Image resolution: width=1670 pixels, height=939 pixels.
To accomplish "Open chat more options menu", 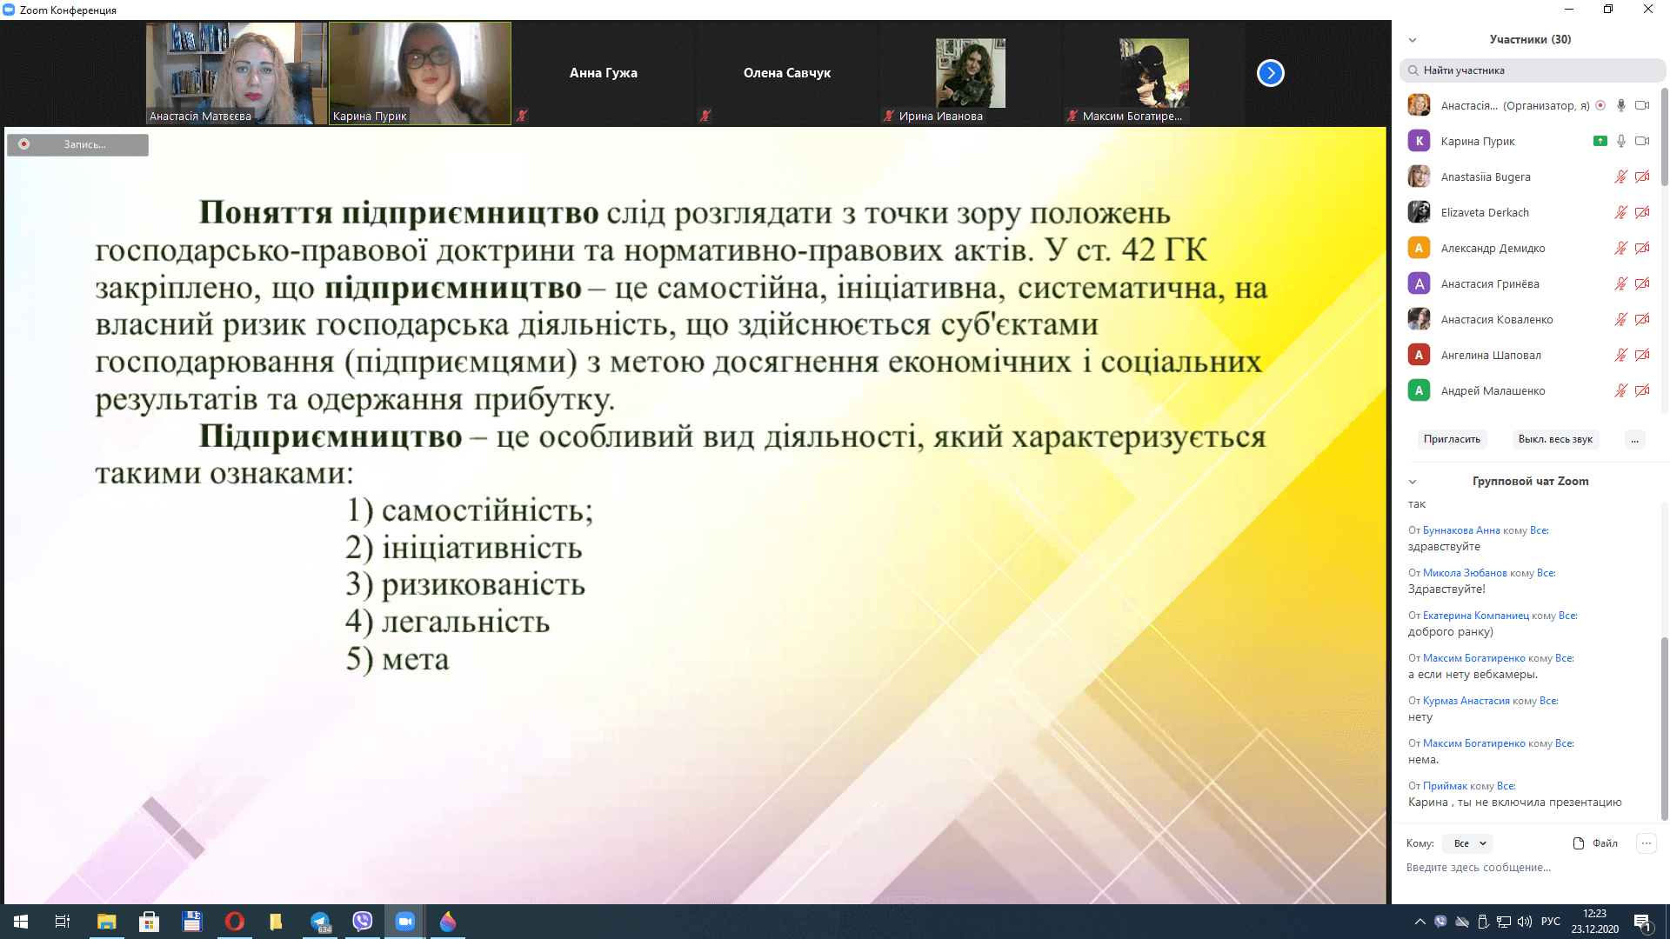I will pyautogui.click(x=1646, y=843).
